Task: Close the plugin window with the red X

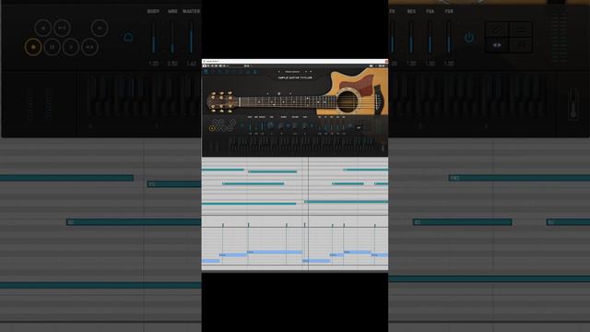Action: click(386, 62)
